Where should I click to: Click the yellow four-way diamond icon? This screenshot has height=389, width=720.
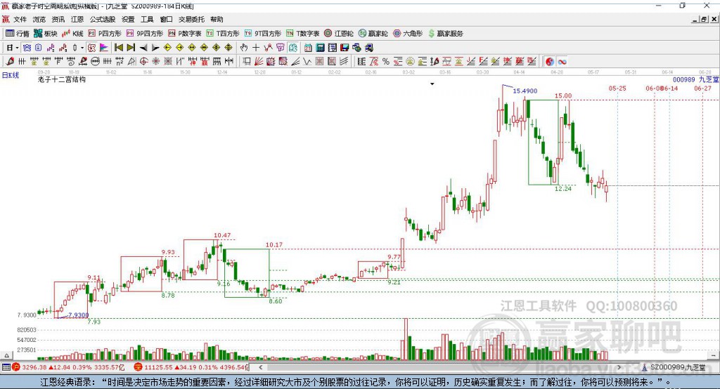tap(217, 47)
